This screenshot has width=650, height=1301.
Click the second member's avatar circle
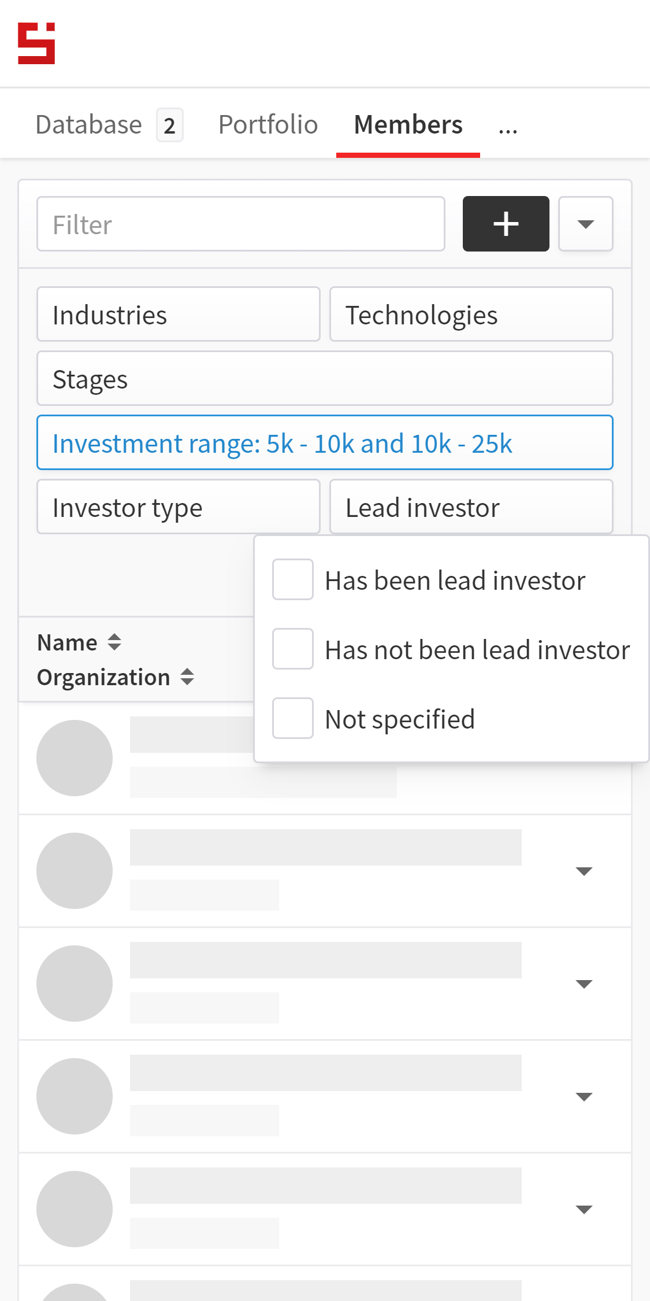(x=74, y=871)
